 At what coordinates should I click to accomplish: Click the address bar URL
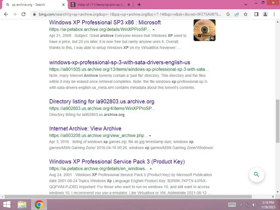(130, 14)
